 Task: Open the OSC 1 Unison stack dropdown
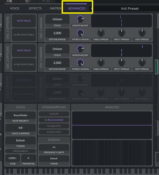pyautogui.click(x=57, y=19)
